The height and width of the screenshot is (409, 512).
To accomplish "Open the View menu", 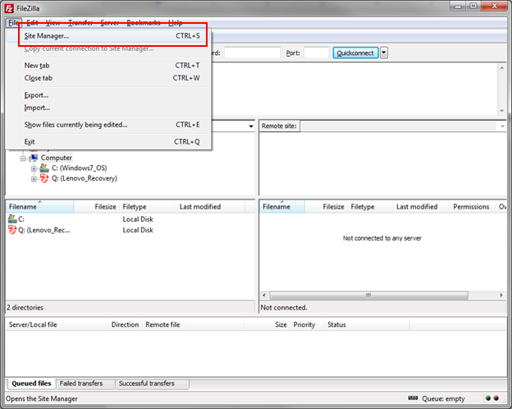I will (53, 22).
